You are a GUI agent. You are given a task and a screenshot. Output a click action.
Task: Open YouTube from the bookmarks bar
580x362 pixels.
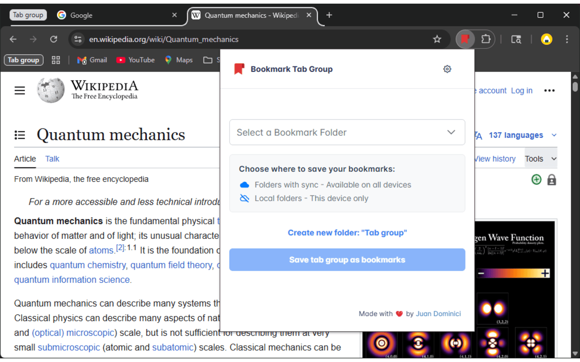coord(135,60)
